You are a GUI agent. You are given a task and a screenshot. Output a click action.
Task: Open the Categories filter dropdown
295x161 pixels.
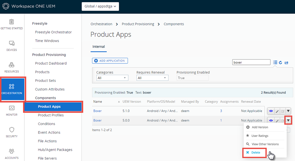112,78
